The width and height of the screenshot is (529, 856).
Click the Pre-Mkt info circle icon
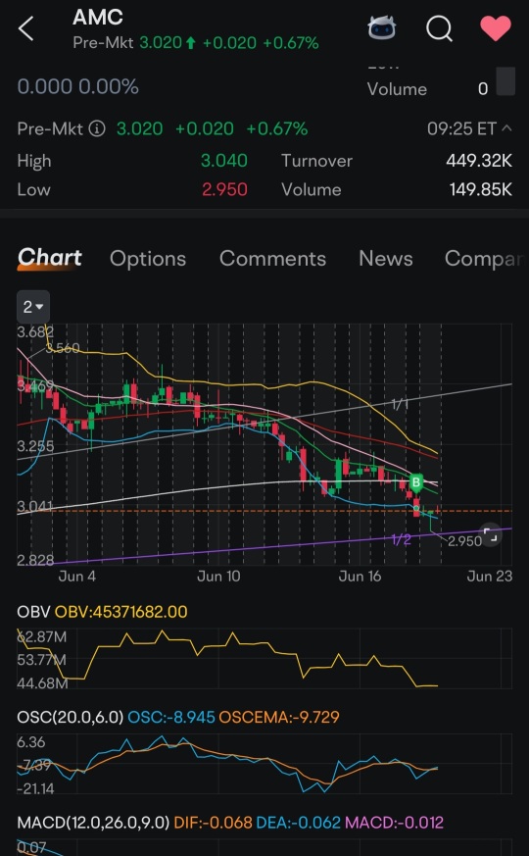pos(97,128)
